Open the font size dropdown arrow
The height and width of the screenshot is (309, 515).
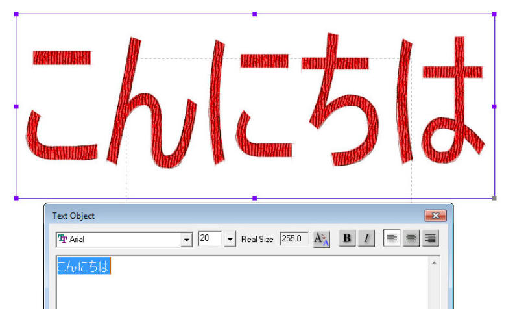tap(230, 240)
